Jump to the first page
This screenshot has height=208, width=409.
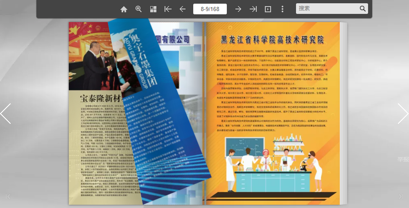point(168,9)
